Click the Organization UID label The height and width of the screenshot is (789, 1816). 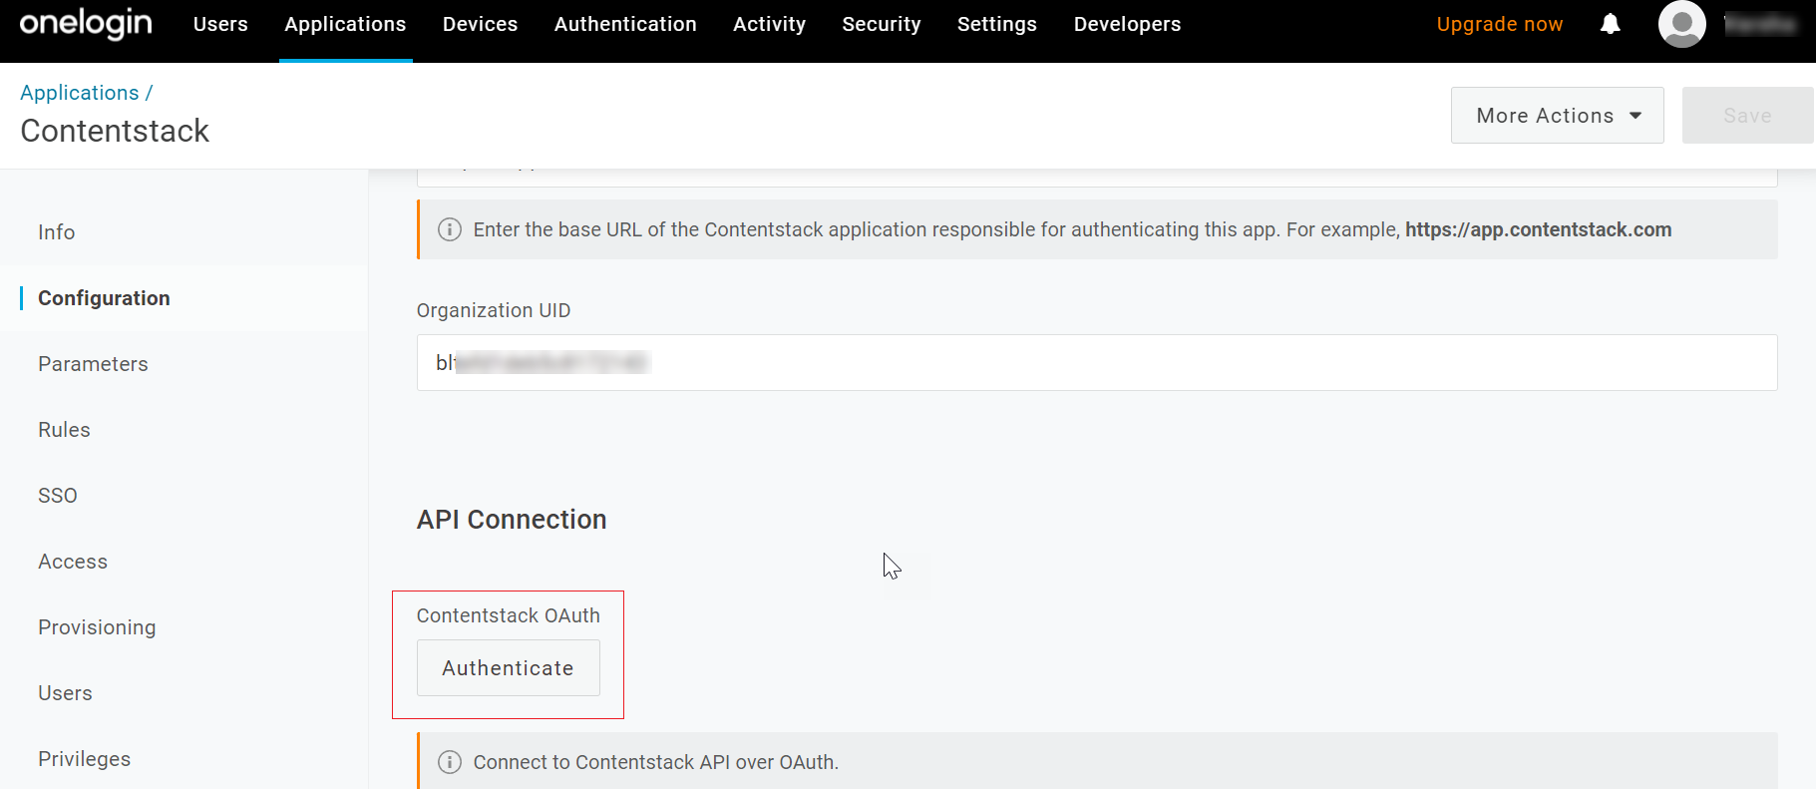point(494,310)
